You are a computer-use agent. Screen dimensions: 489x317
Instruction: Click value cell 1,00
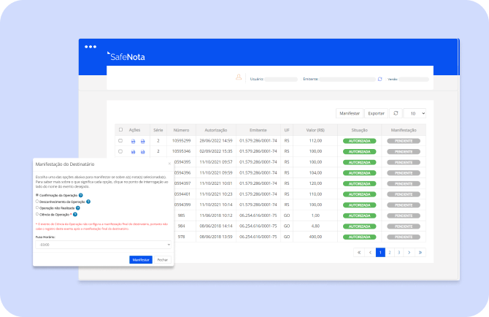[315, 215]
